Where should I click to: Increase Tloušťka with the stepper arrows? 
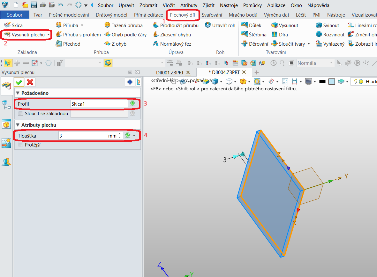tap(120, 134)
